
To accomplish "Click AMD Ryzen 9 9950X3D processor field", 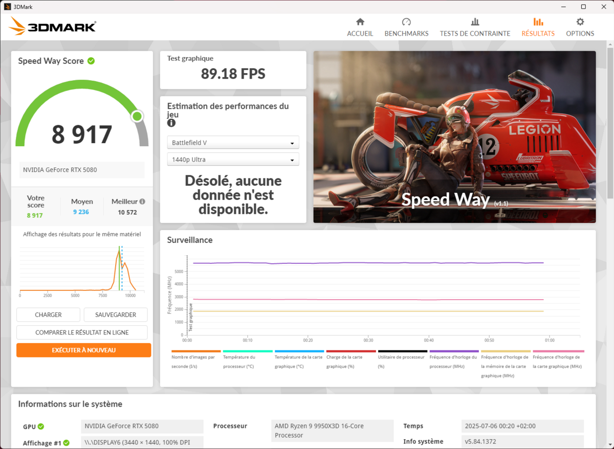I will click(333, 431).
